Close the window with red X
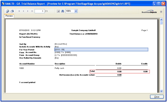 163,4
